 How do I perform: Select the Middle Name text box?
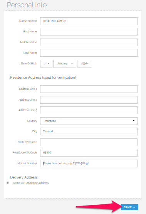pyautogui.click(x=89, y=42)
